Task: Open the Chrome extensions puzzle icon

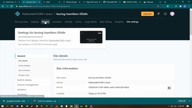Action: tap(181, 6)
